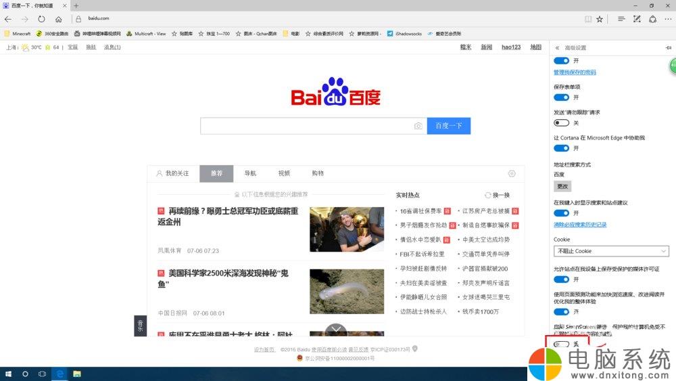Open File Explorer from the taskbar

point(77,374)
